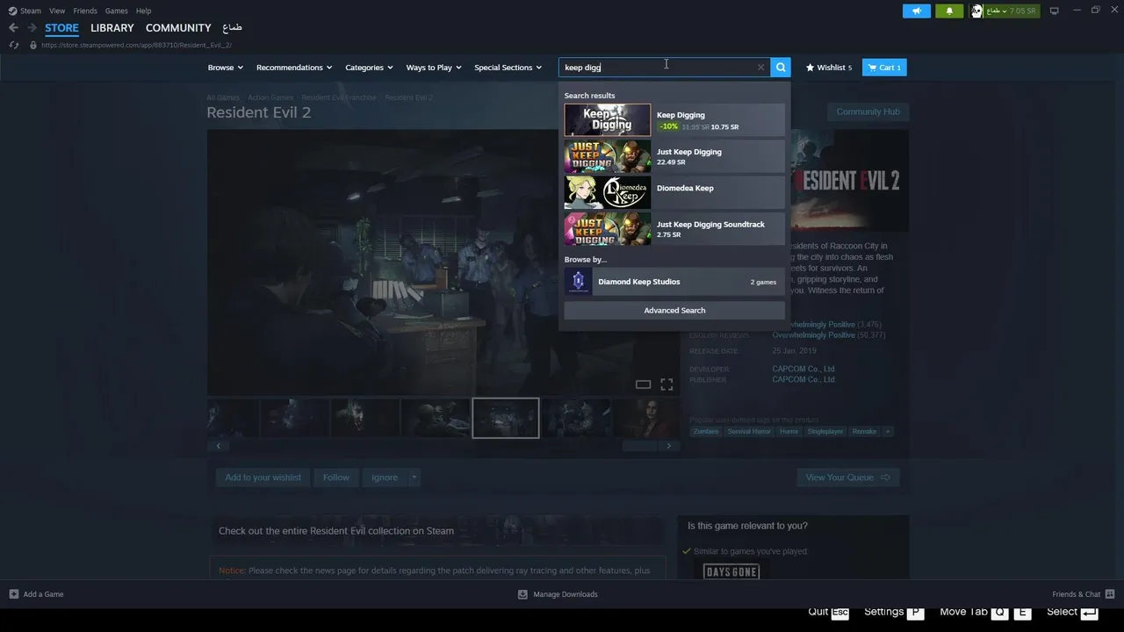Screen dimensions: 1124x632
Task: Click Add a Game plus icon
Action: click(14, 594)
